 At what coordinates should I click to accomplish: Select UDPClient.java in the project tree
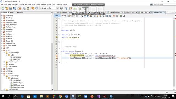click(x=18, y=83)
